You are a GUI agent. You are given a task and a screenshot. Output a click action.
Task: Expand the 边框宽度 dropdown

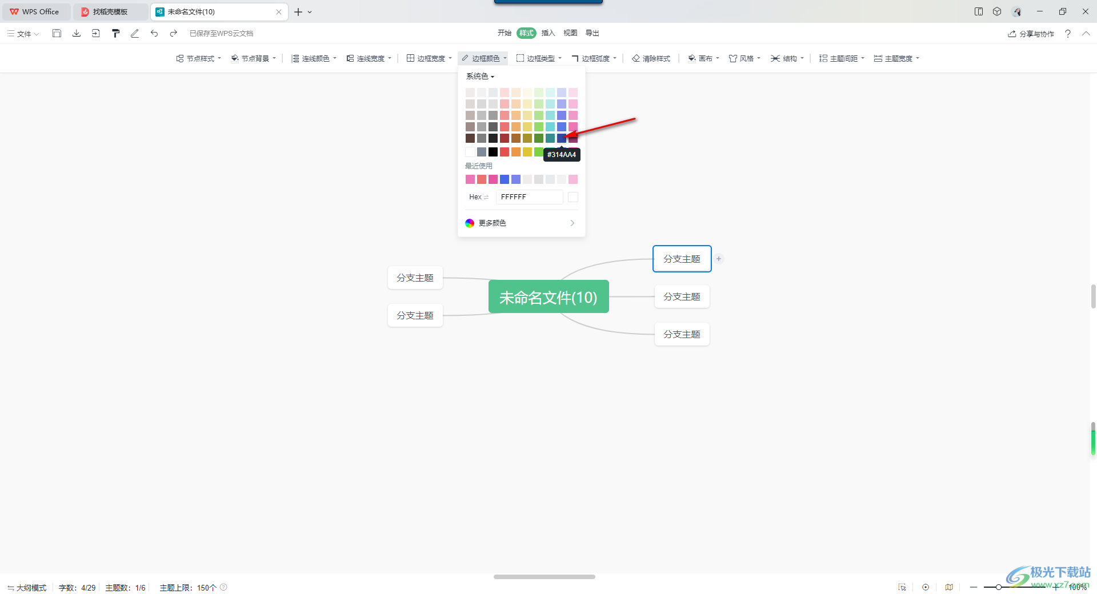tap(429, 58)
